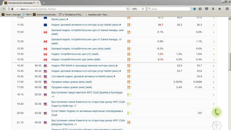Open Индекс потребительских цен (м/м) (май) link

(76, 60)
